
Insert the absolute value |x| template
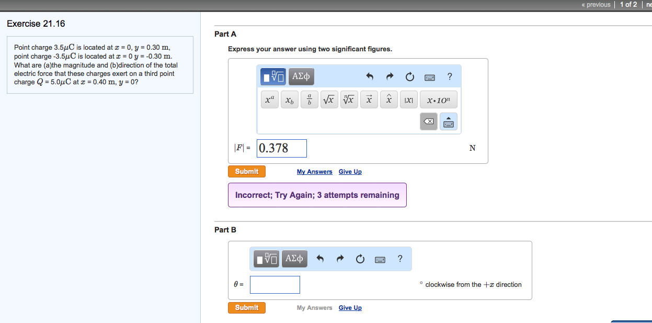(408, 99)
